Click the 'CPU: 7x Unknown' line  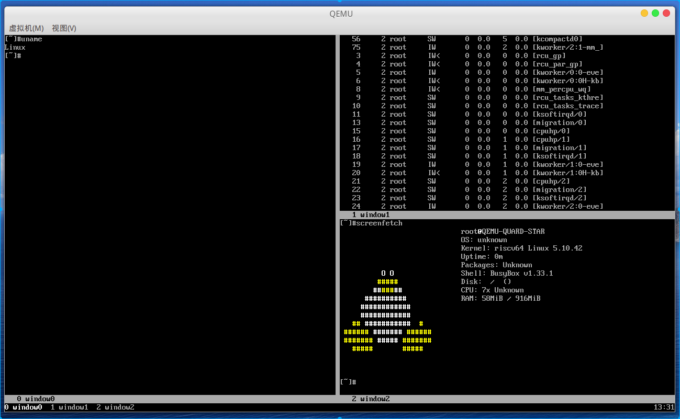point(492,290)
